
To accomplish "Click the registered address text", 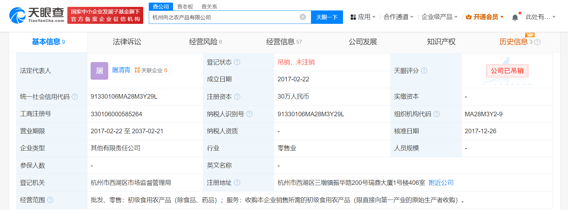I will 351,183.
